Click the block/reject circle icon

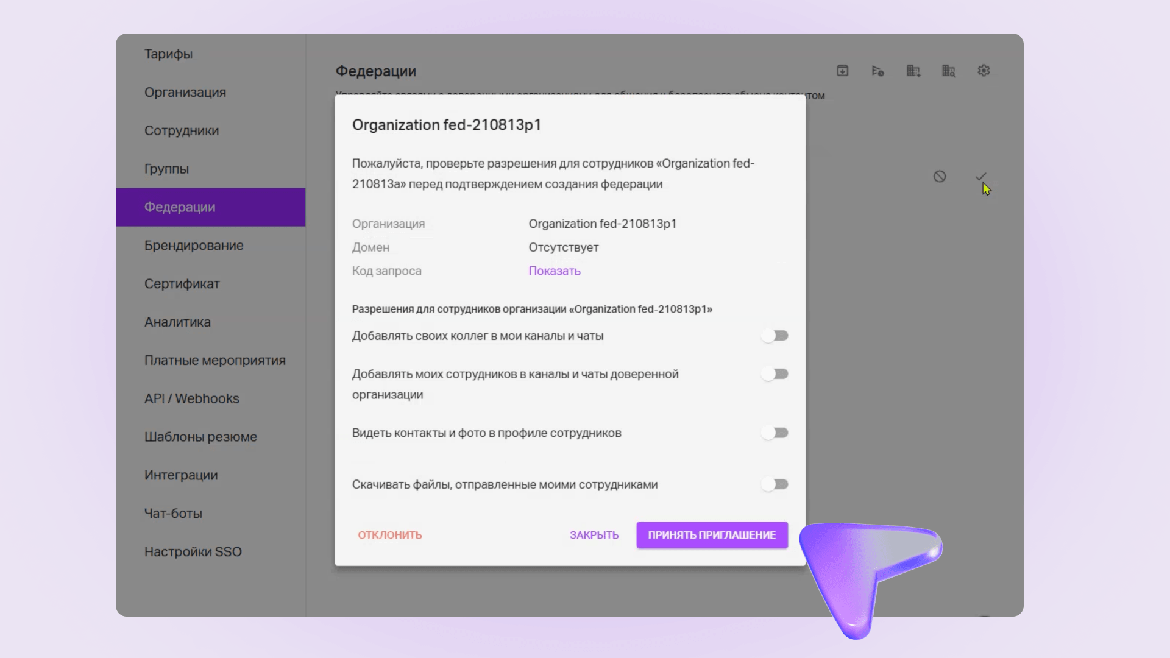(940, 177)
